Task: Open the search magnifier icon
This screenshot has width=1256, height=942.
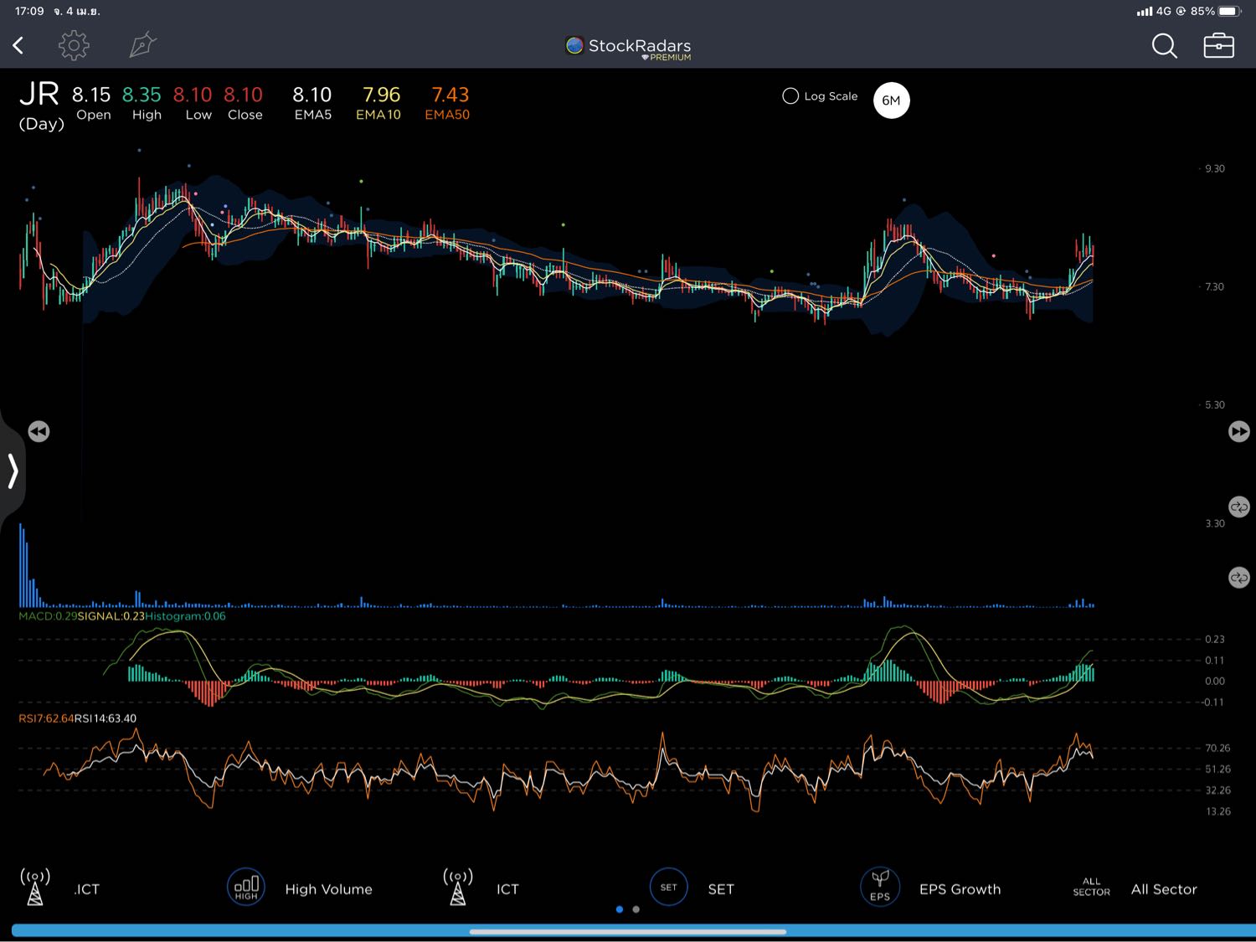Action: pos(1164,46)
